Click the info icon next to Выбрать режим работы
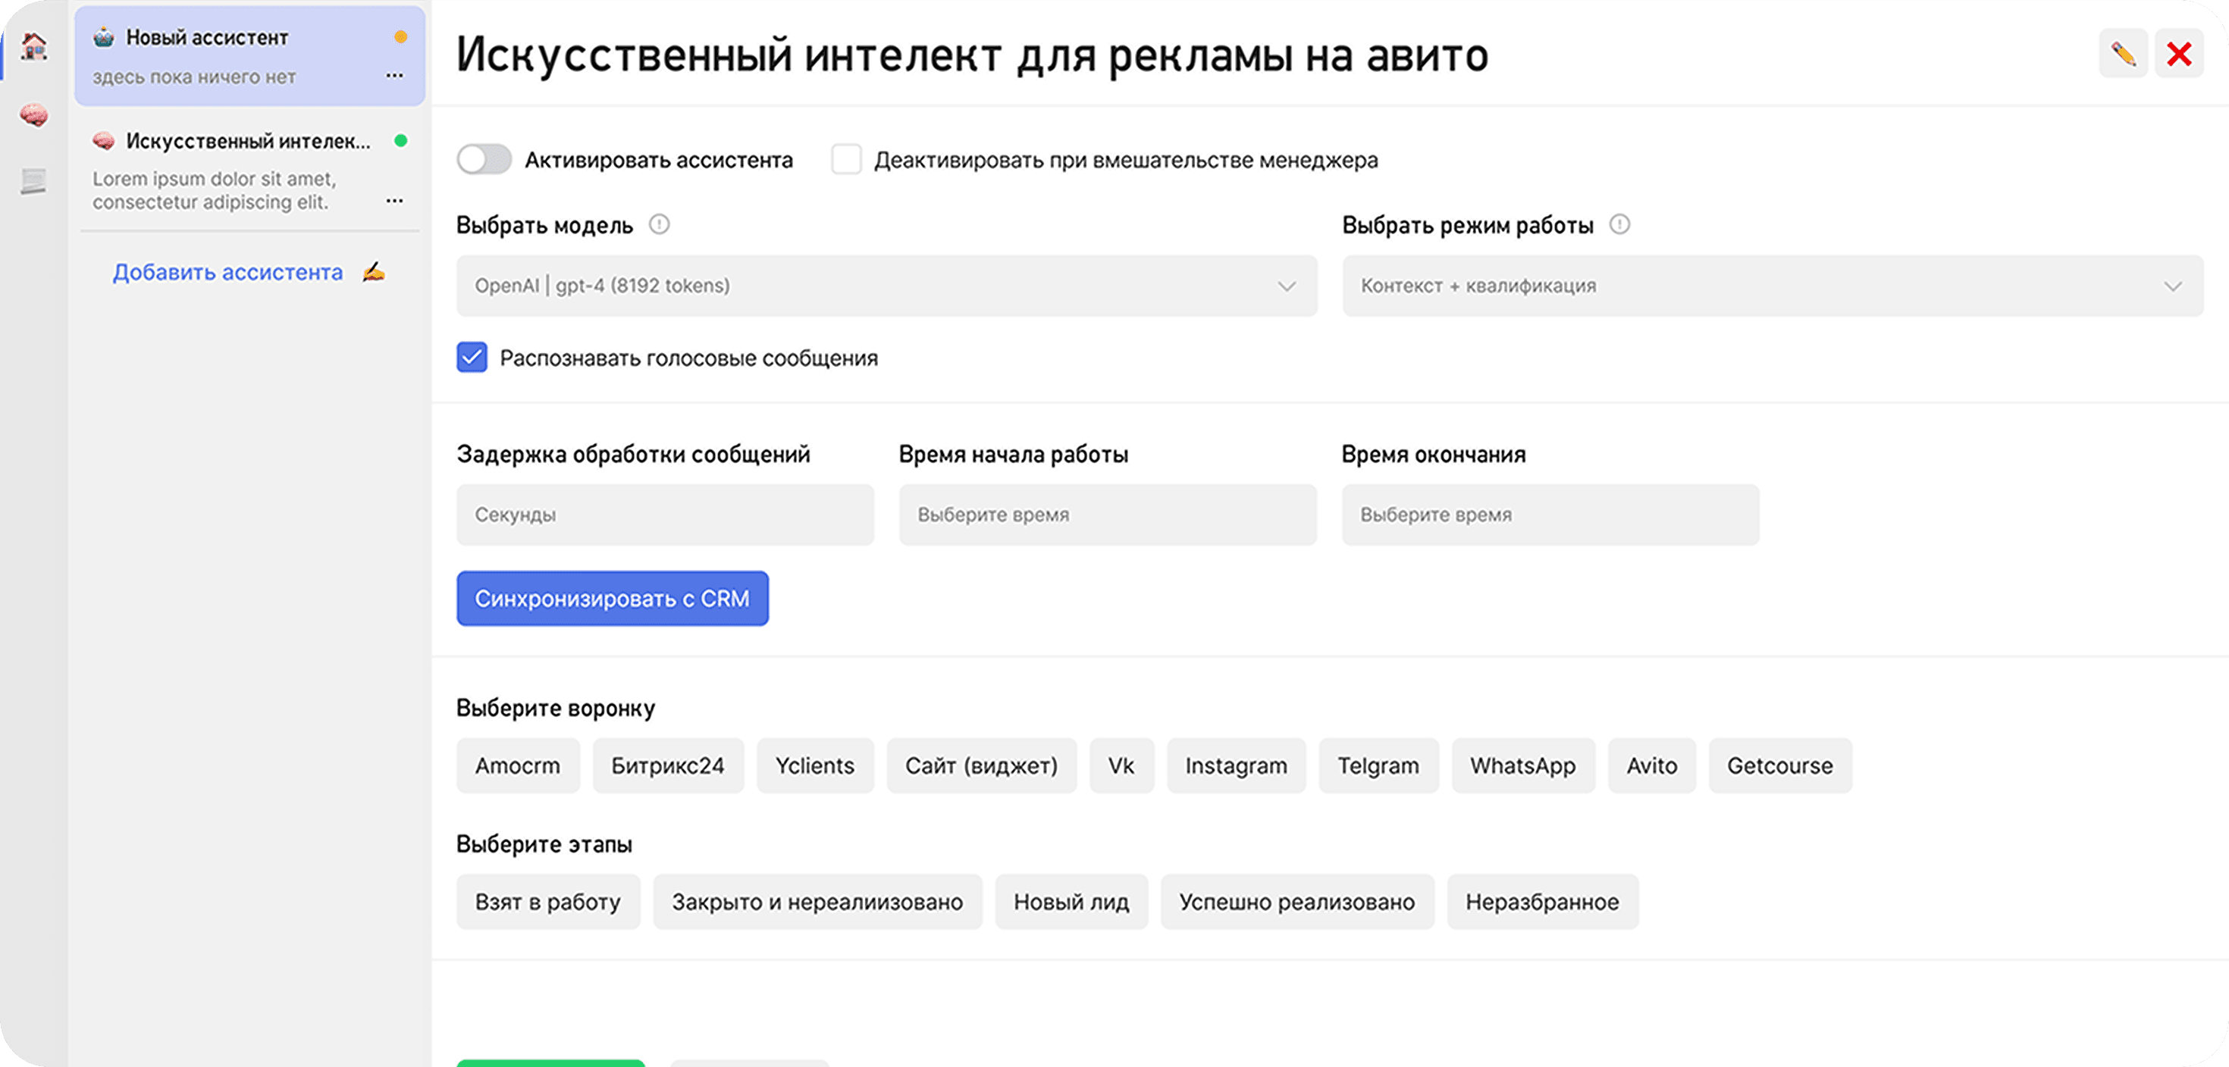The image size is (2229, 1067). pyautogui.click(x=1619, y=225)
